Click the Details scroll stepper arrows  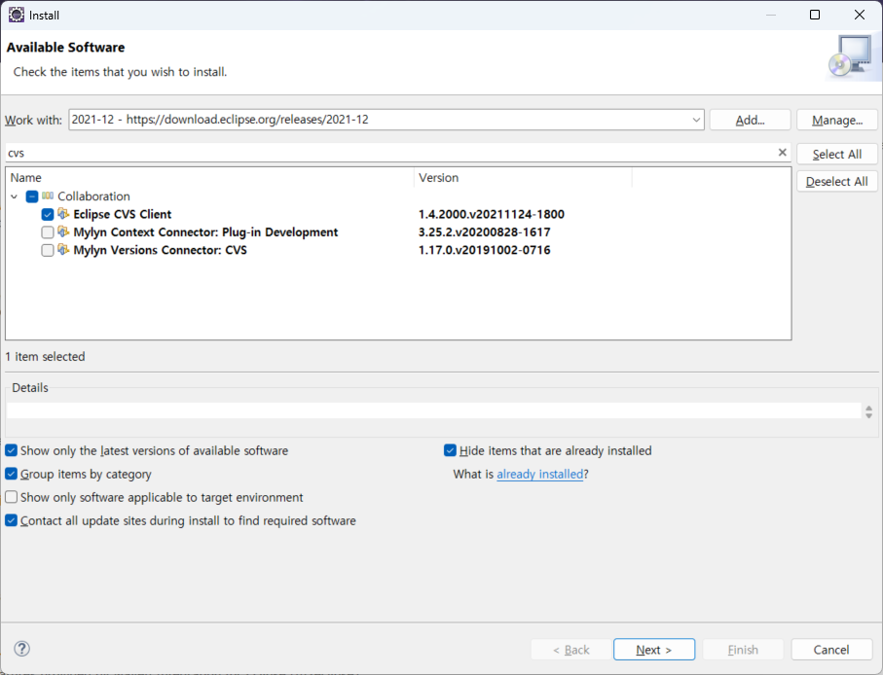click(868, 411)
